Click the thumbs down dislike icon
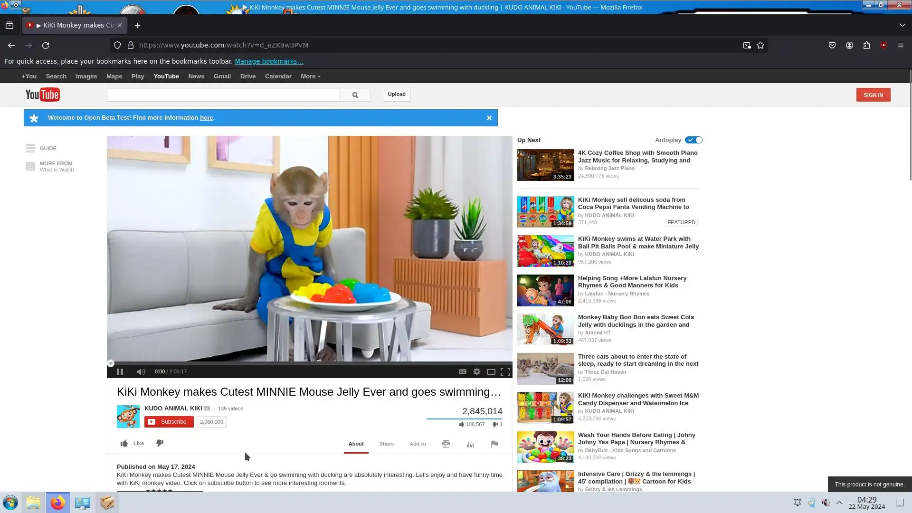 click(x=160, y=443)
